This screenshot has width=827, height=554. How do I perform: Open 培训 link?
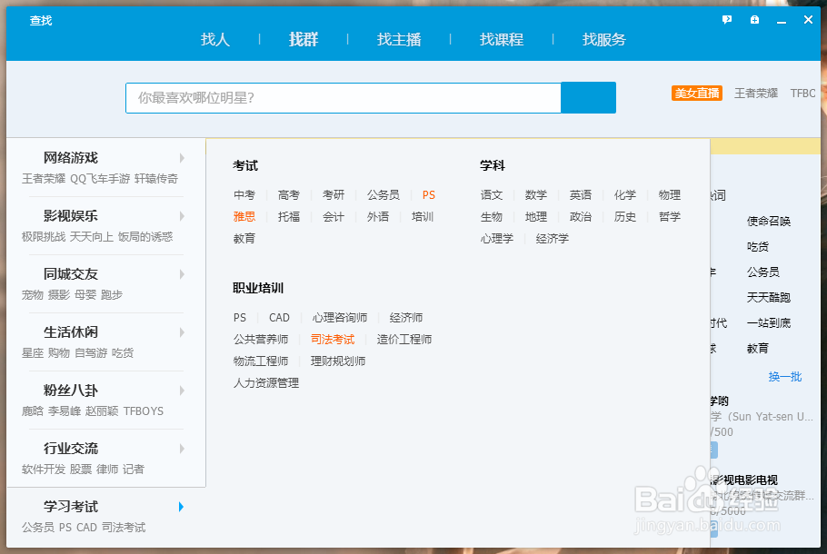pos(423,217)
